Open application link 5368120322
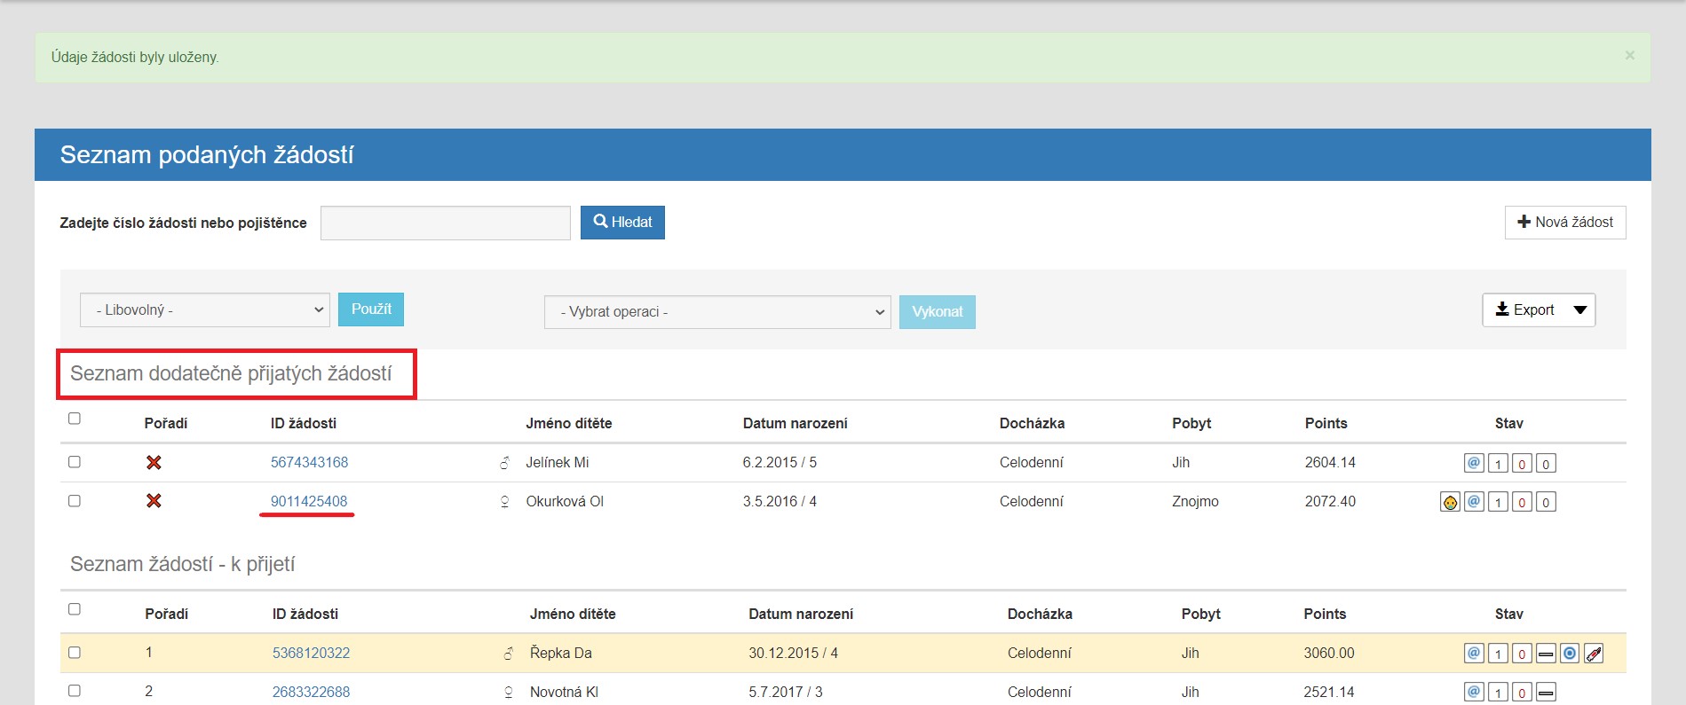 coord(311,653)
